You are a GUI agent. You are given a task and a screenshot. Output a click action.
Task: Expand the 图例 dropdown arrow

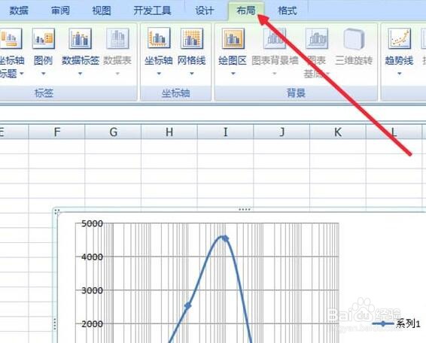[x=43, y=73]
